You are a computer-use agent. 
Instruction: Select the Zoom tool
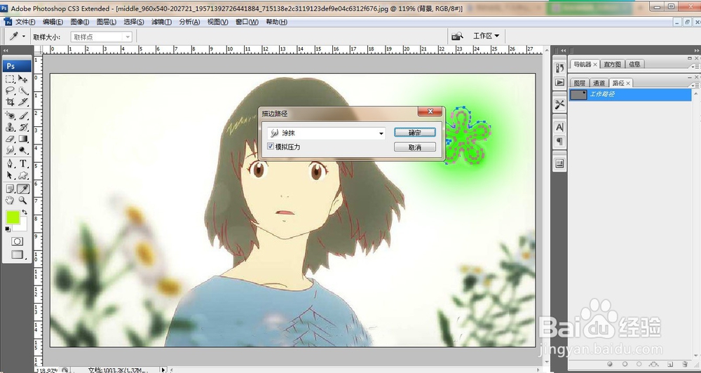click(x=23, y=201)
